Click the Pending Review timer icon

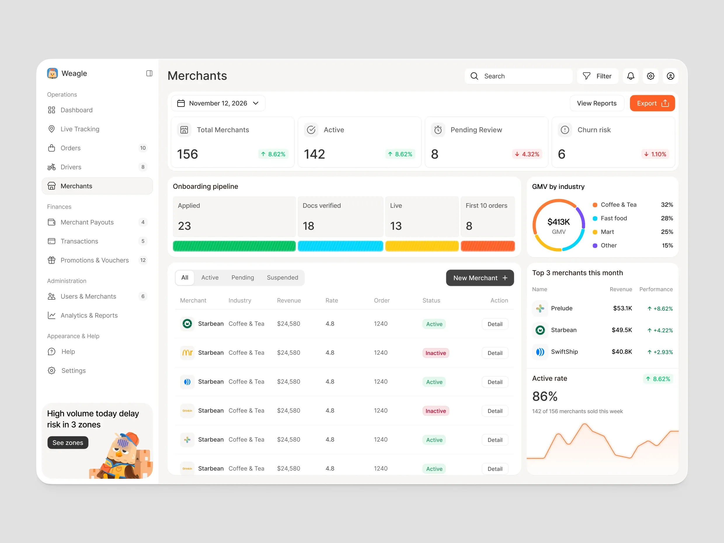[x=438, y=130]
